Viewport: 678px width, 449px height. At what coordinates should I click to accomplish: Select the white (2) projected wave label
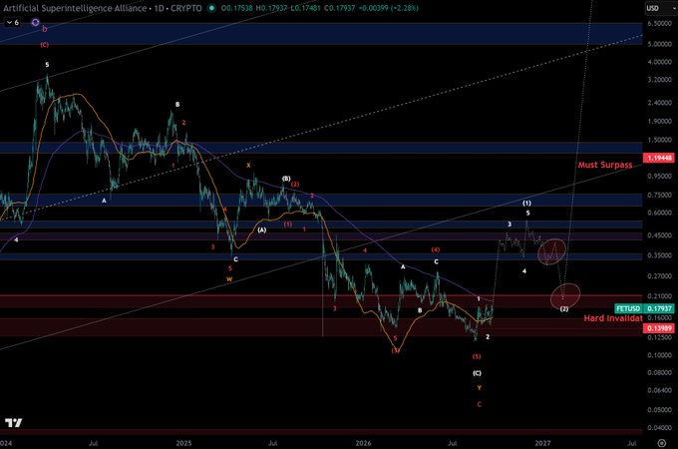coord(564,309)
